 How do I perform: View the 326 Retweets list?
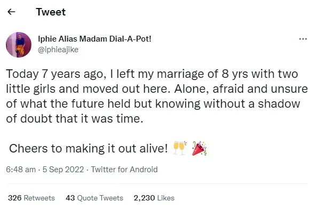pos(32,198)
